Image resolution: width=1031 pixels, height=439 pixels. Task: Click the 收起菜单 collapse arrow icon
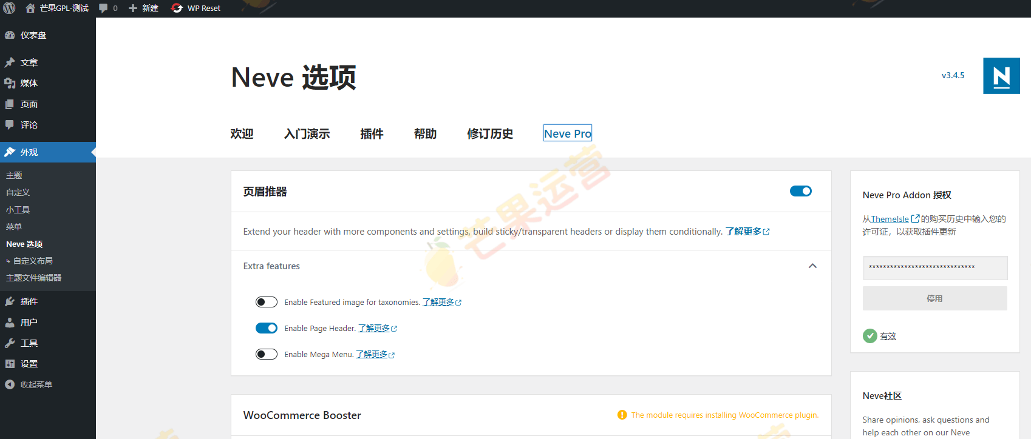click(10, 384)
